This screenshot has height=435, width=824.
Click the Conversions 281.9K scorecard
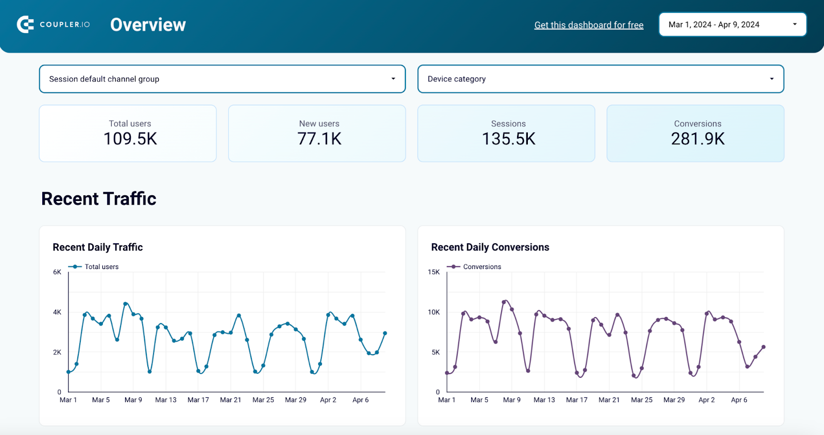point(695,133)
